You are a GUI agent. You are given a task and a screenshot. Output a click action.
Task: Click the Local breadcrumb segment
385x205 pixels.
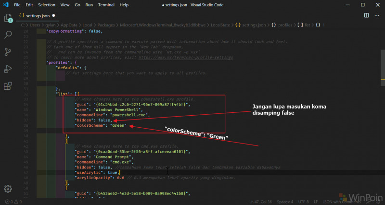[x=87, y=25]
